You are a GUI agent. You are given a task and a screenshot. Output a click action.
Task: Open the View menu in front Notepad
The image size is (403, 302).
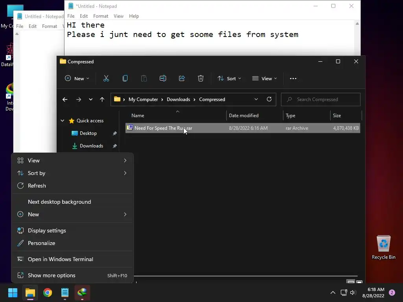pyautogui.click(x=118, y=16)
